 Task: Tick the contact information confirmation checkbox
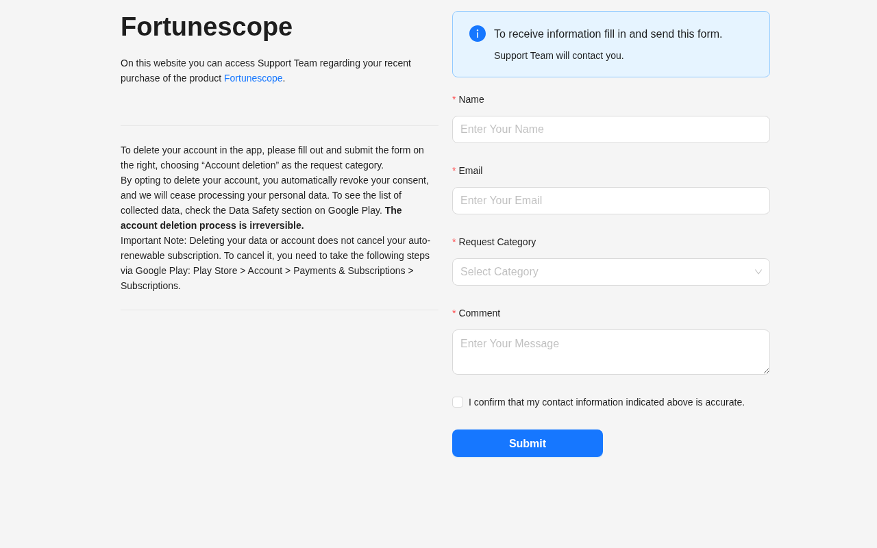[x=458, y=402]
